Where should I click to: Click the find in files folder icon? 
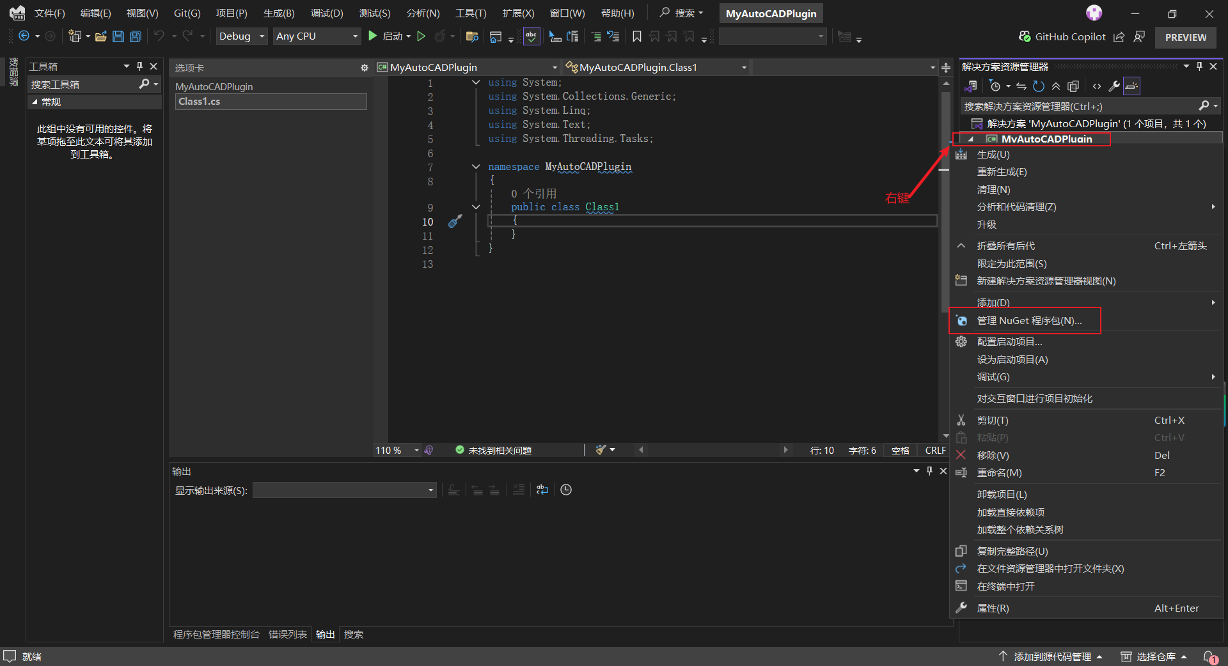pyautogui.click(x=472, y=36)
